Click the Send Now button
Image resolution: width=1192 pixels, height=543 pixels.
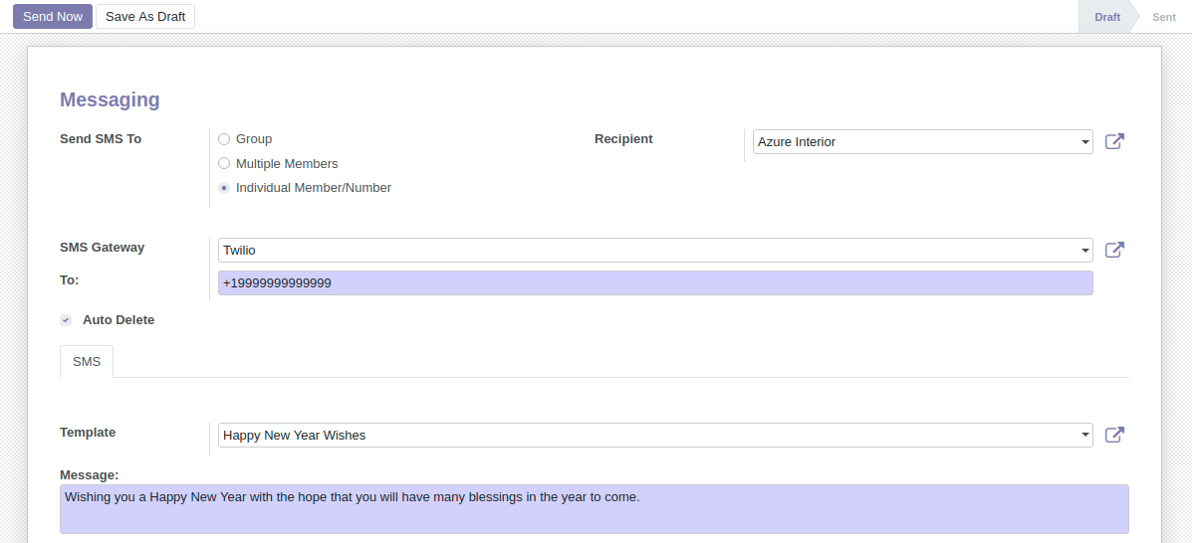(53, 17)
